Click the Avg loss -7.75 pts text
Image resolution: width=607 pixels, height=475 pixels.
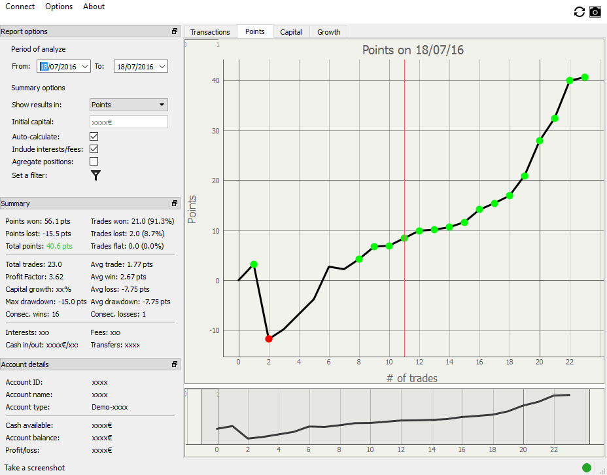point(120,289)
